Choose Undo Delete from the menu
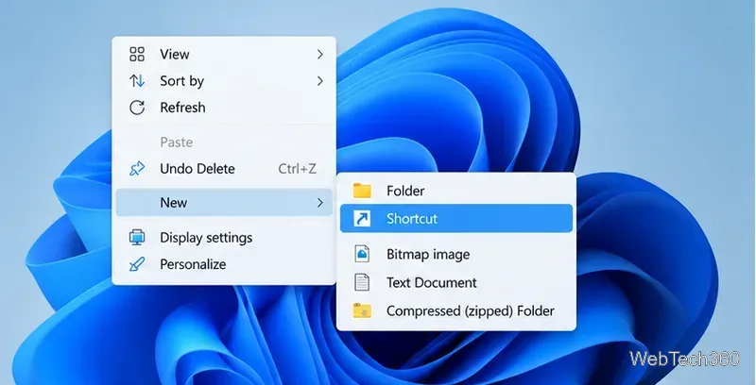Image resolution: width=756 pixels, height=385 pixels. point(224,168)
